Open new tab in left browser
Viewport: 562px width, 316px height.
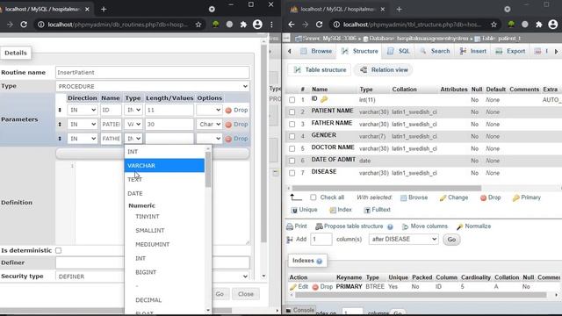[104, 10]
